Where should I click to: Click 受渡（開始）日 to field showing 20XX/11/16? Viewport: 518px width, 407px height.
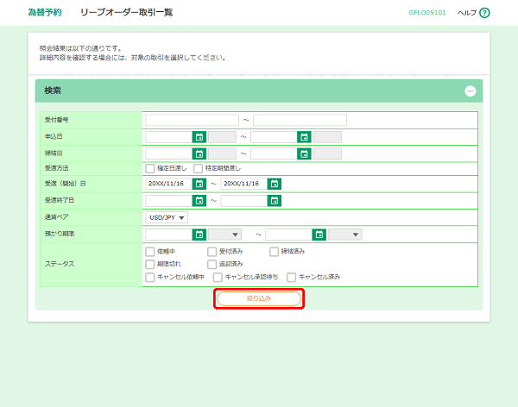tap(244, 184)
